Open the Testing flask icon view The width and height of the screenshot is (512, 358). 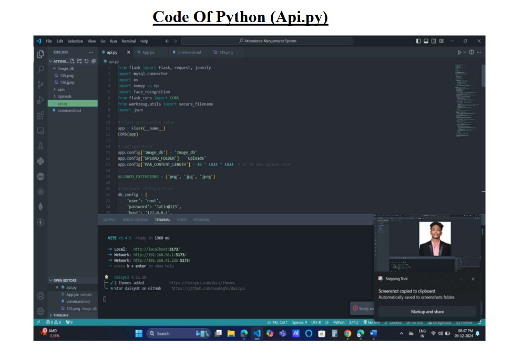pyautogui.click(x=40, y=146)
